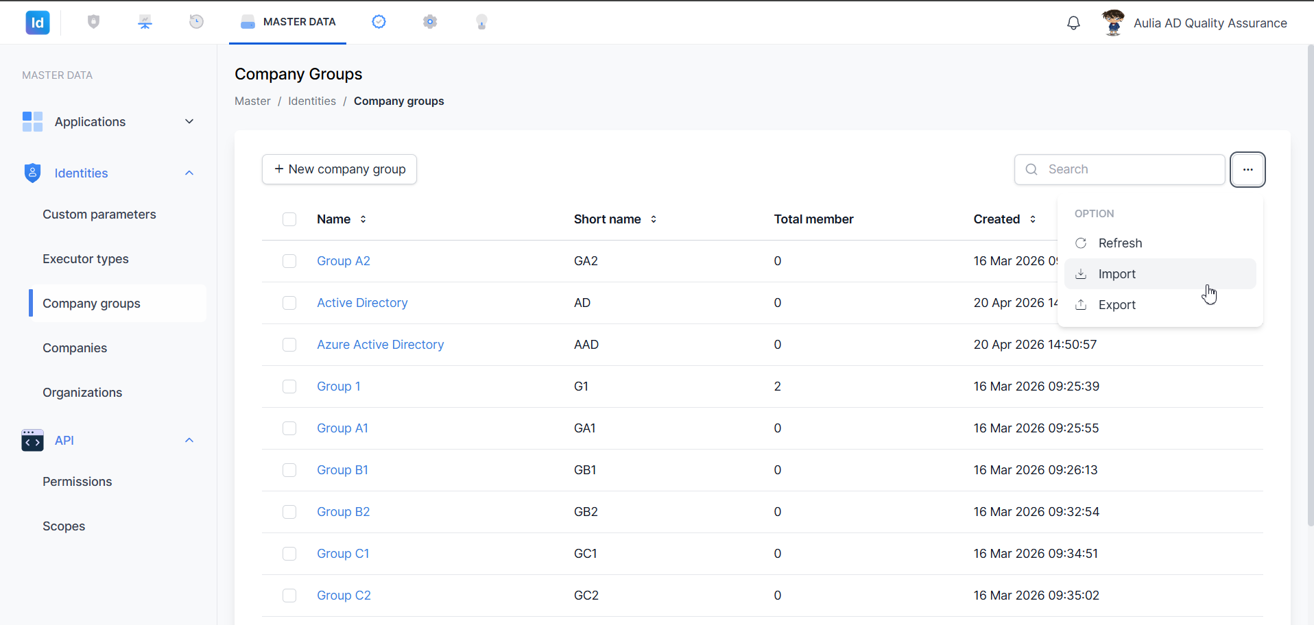Select Company groups in sidebar
Screen dimensions: 1314x625
point(117,304)
